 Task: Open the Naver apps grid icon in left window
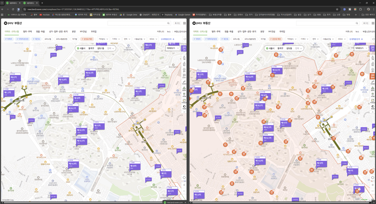click(184, 23)
